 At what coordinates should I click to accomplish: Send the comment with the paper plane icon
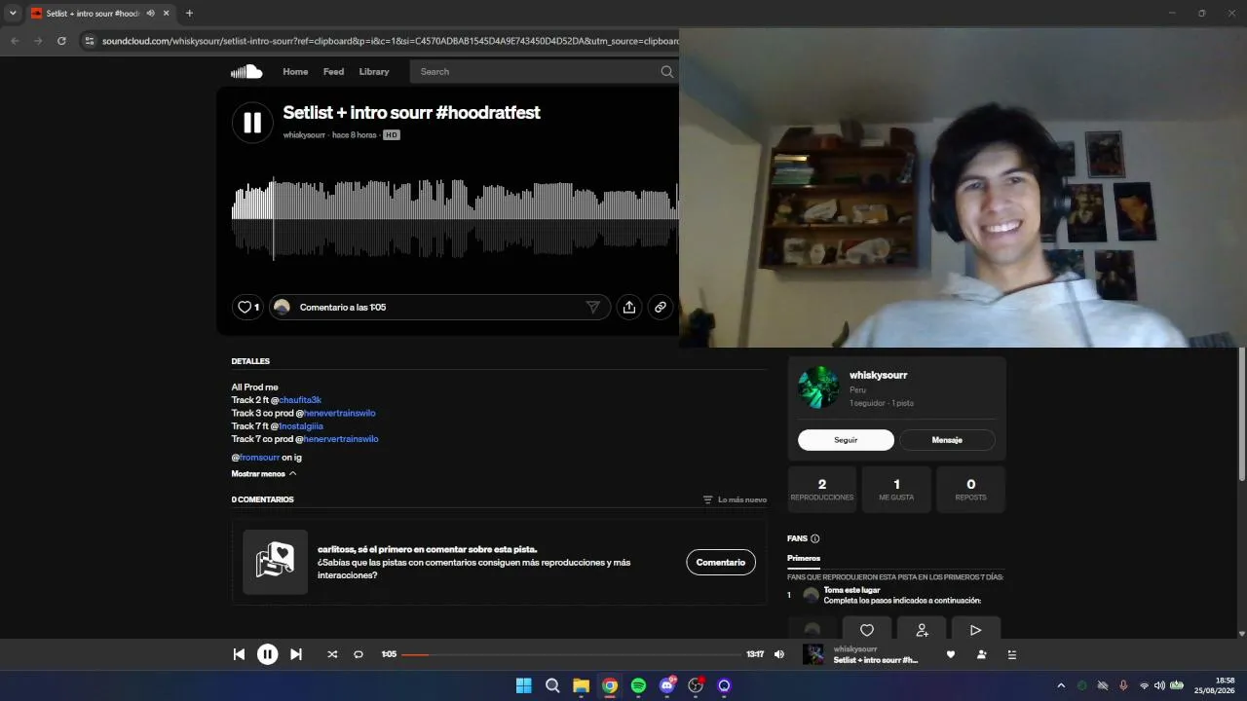pos(592,308)
